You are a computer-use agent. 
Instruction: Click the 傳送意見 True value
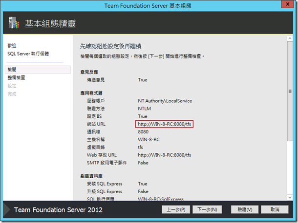pos(143,80)
